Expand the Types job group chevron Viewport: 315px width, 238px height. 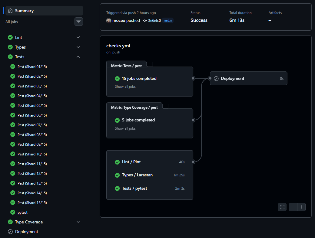[78, 47]
